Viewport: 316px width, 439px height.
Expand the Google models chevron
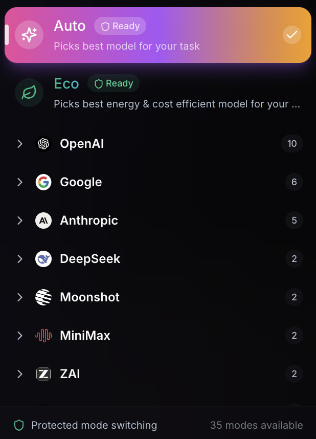pos(20,182)
